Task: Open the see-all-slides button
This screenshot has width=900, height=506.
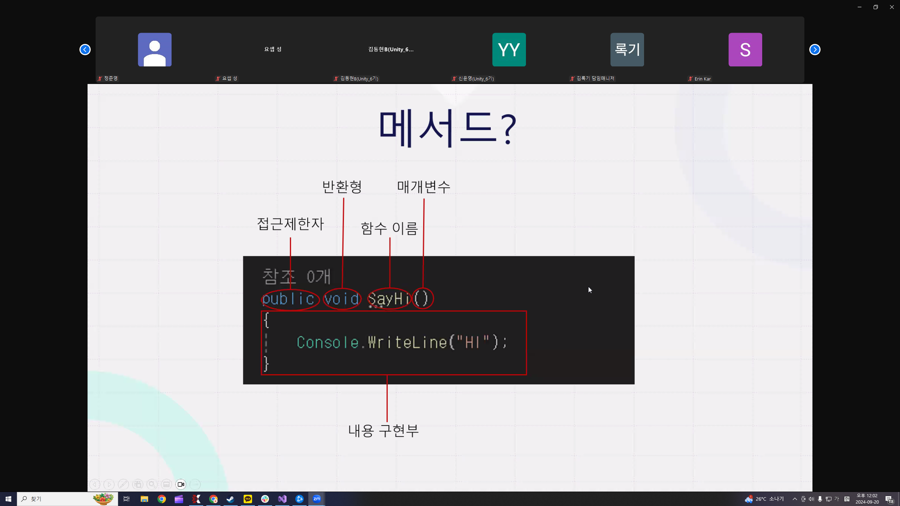Action: point(137,484)
